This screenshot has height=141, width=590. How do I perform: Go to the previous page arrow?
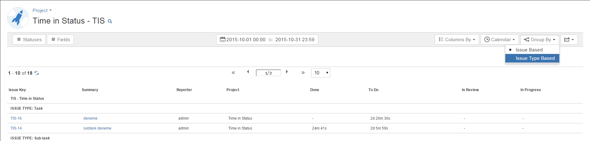[x=248, y=72]
